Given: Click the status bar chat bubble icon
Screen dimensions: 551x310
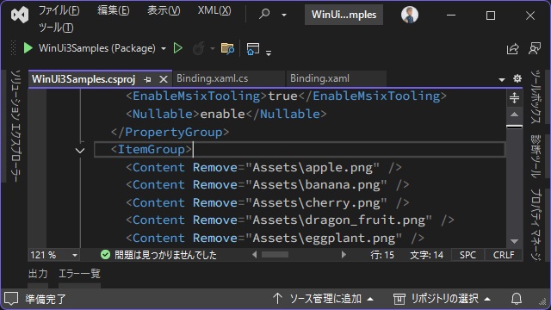Looking at the screenshot, I should pos(11,299).
